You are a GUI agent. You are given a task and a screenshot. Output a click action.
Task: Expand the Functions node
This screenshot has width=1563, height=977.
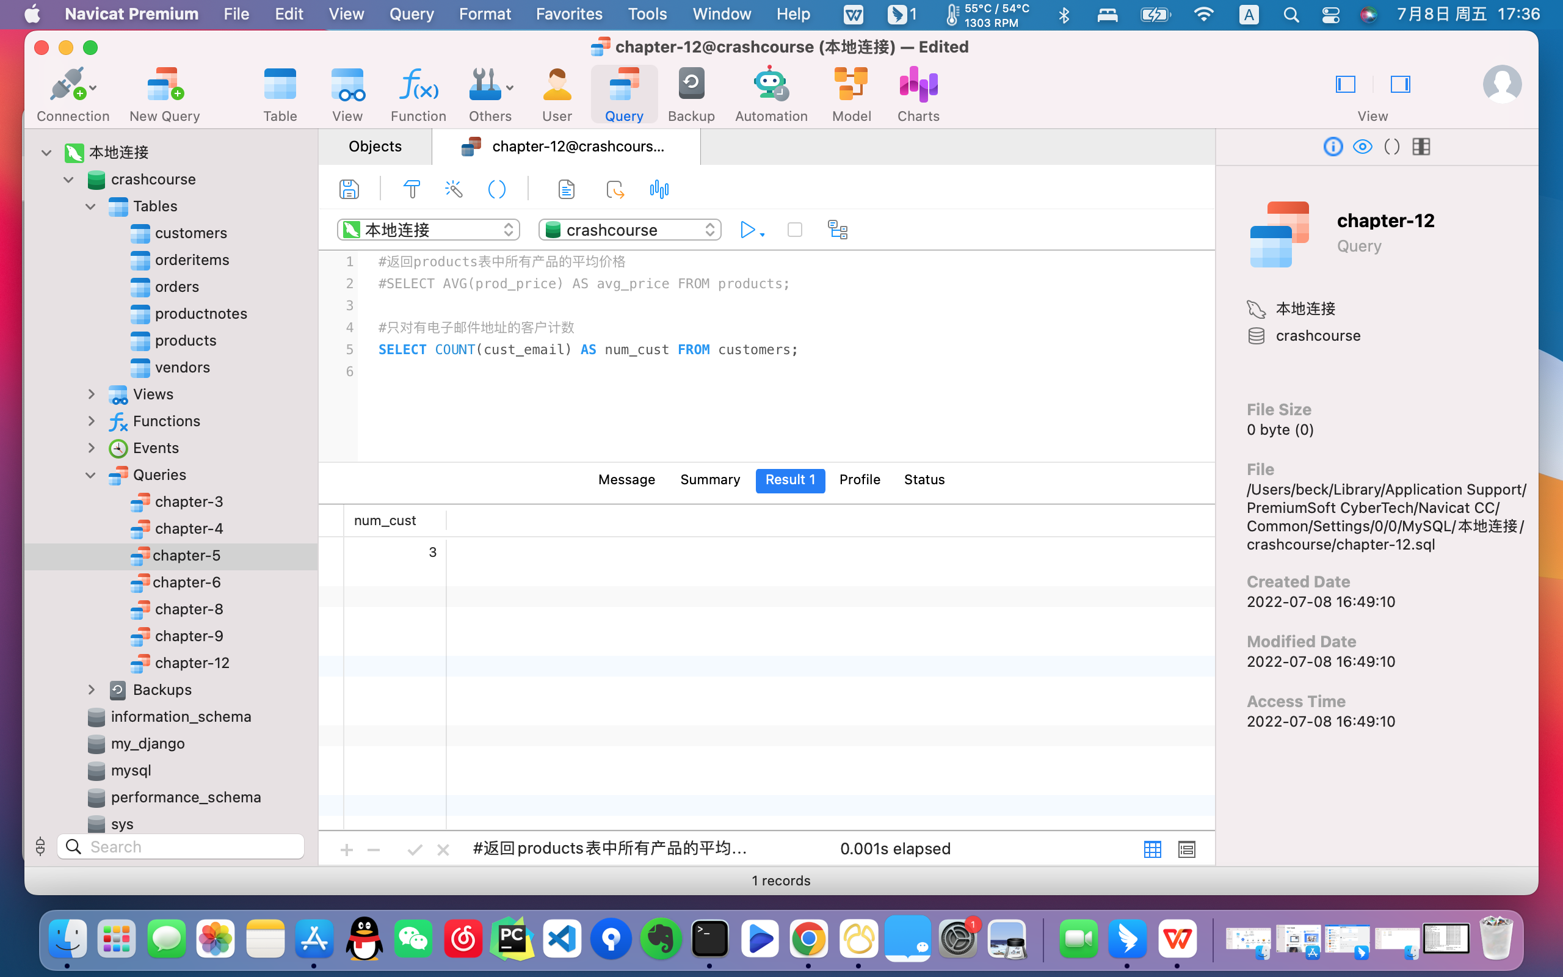(x=91, y=421)
